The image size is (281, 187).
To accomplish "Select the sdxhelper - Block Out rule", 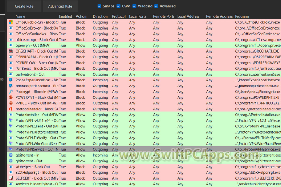I will [x=33, y=167].
